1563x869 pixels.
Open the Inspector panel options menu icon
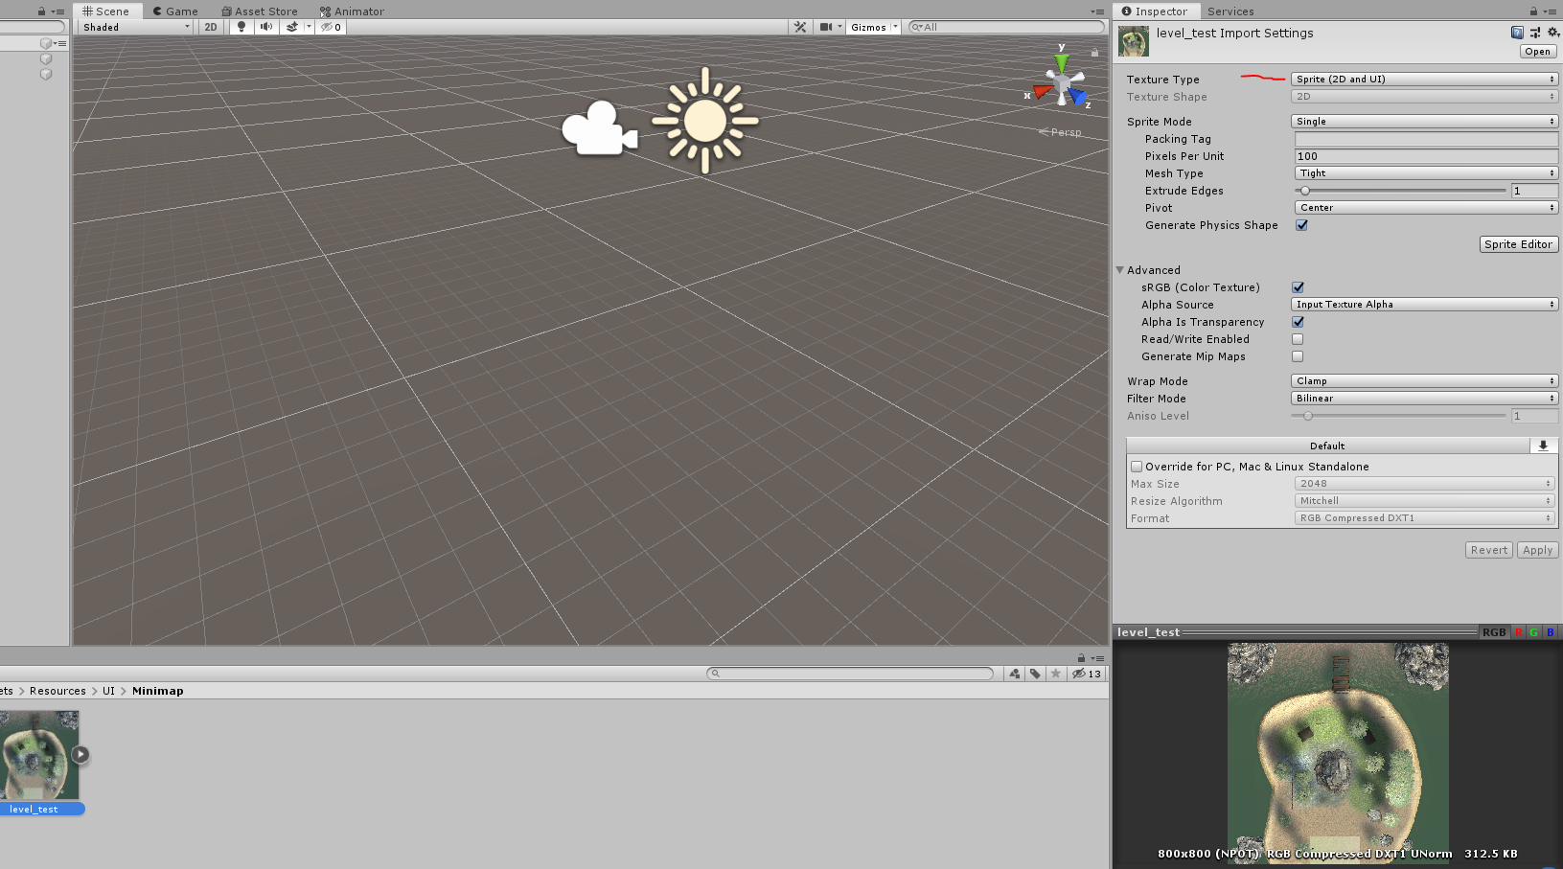click(1551, 11)
